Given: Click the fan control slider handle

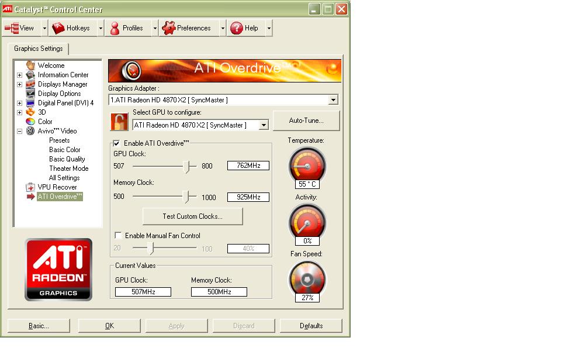Looking at the screenshot, I should (151, 248).
